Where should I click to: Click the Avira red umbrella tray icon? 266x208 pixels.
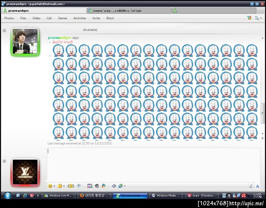click(244, 196)
